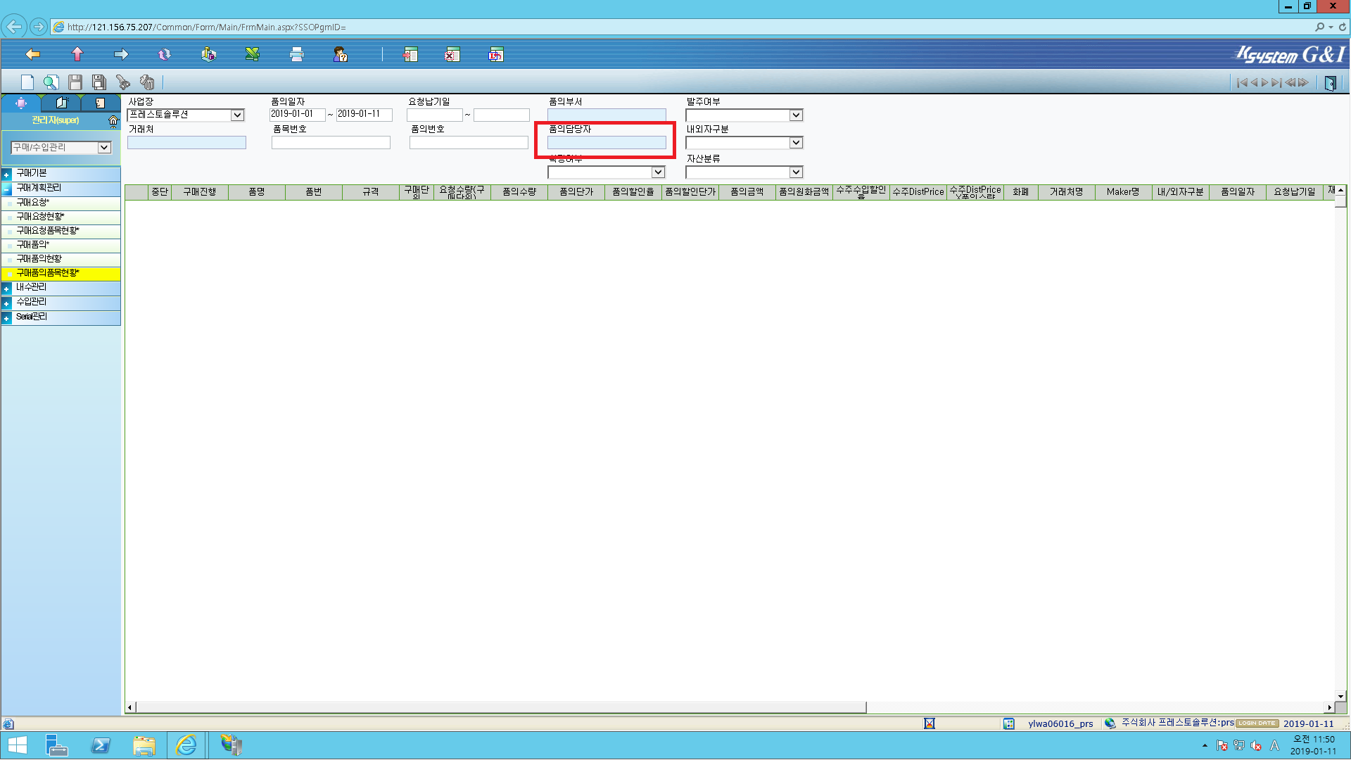This screenshot has width=1351, height=760.
Task: Open Server Manager from the taskbar
Action: (56, 745)
